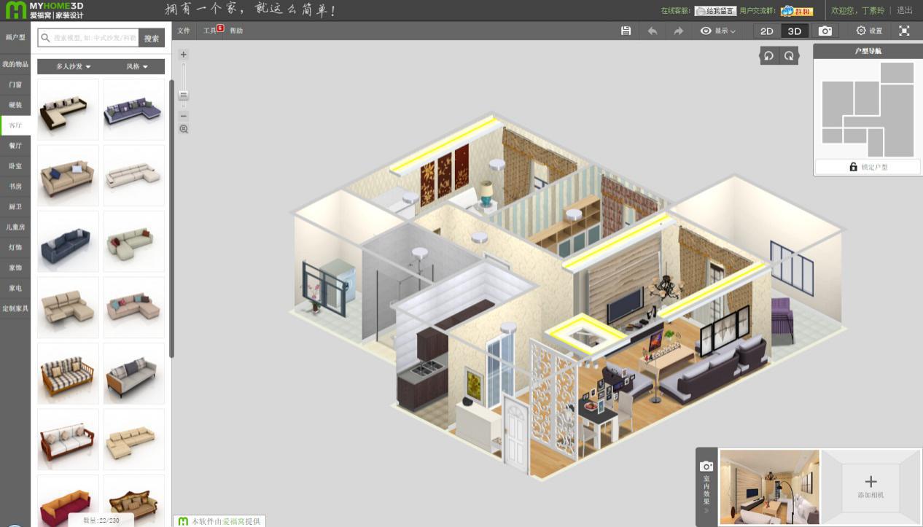Click the 爱福窝 link in footer
923x527 pixels.
pos(233,521)
